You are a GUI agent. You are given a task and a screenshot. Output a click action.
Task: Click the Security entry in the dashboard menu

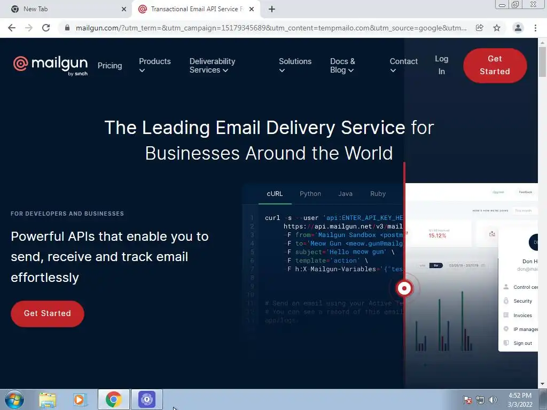[x=522, y=301]
